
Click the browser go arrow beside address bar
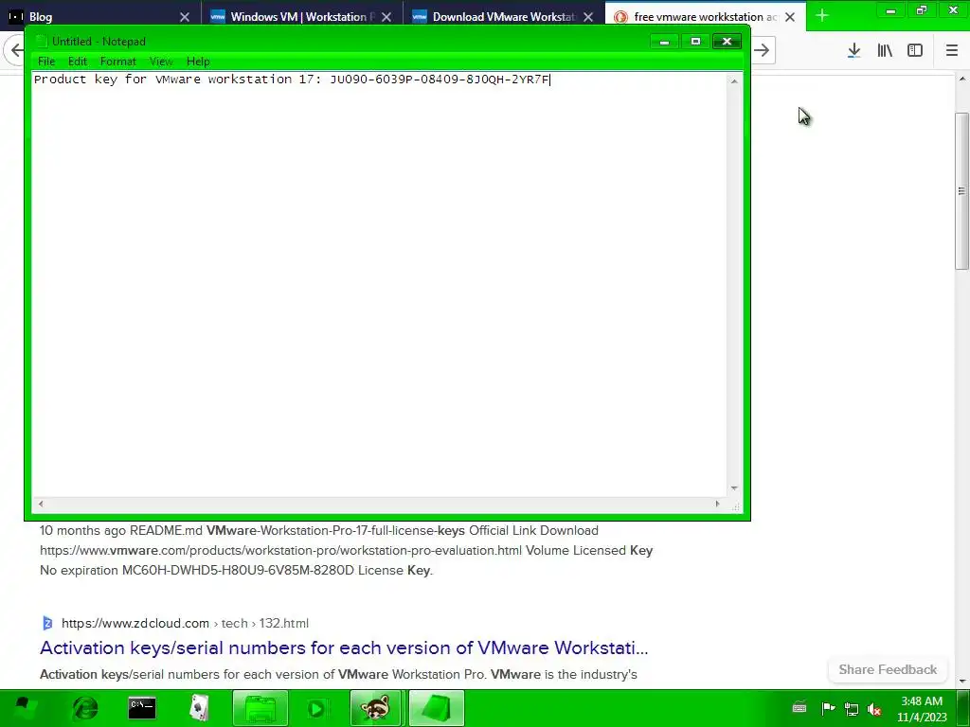tap(763, 50)
